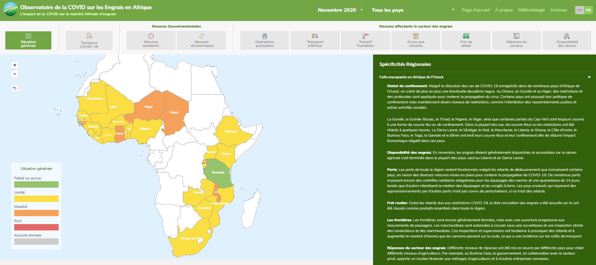Image resolution: width=596 pixels, height=265 pixels.
Task: Zoom in on the map
Action: [15, 65]
